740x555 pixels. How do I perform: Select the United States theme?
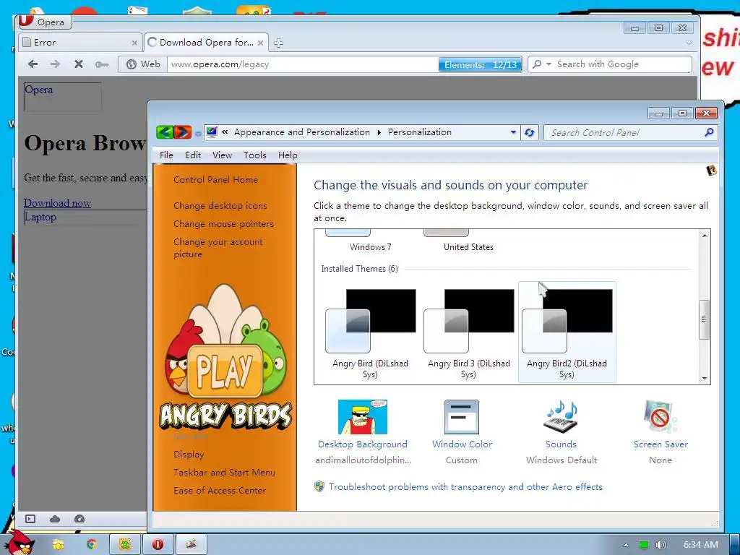pos(468,240)
